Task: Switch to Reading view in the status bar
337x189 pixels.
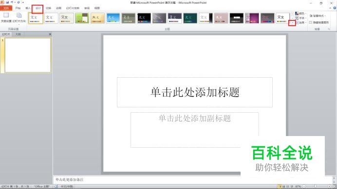Action: pos(288,187)
